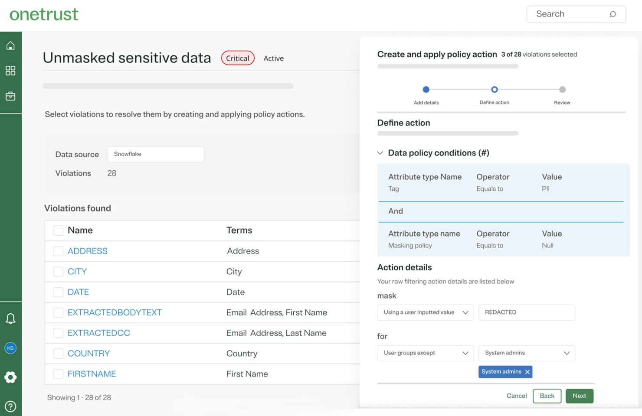Click the 'Null' value in conditions
Image resolution: width=642 pixels, height=416 pixels.
point(547,245)
